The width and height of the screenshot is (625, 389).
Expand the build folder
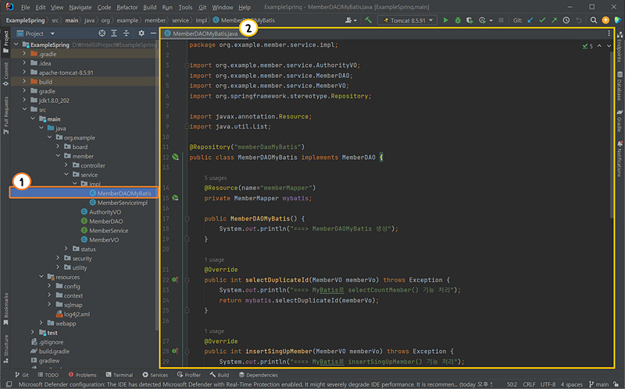pyautogui.click(x=24, y=82)
